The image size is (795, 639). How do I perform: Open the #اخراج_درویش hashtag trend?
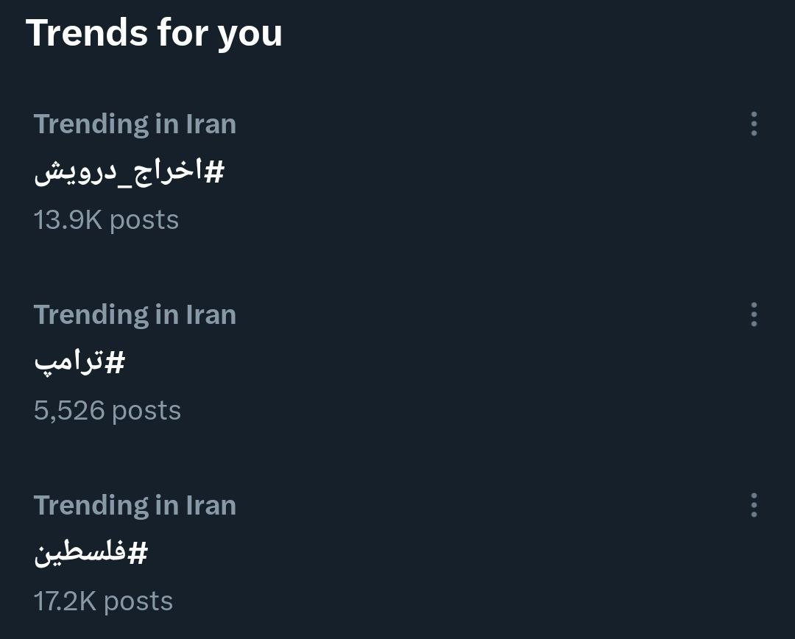coord(129,172)
